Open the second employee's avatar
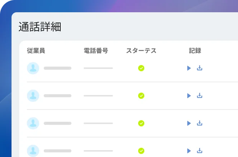The image size is (238, 157). point(33,96)
